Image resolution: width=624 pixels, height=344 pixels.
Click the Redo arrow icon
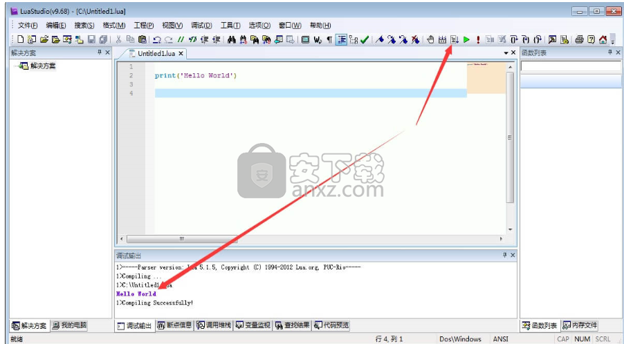point(169,40)
